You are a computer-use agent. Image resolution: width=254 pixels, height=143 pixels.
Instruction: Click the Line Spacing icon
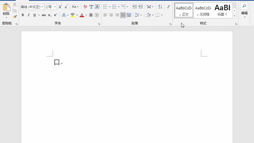point(137,15)
